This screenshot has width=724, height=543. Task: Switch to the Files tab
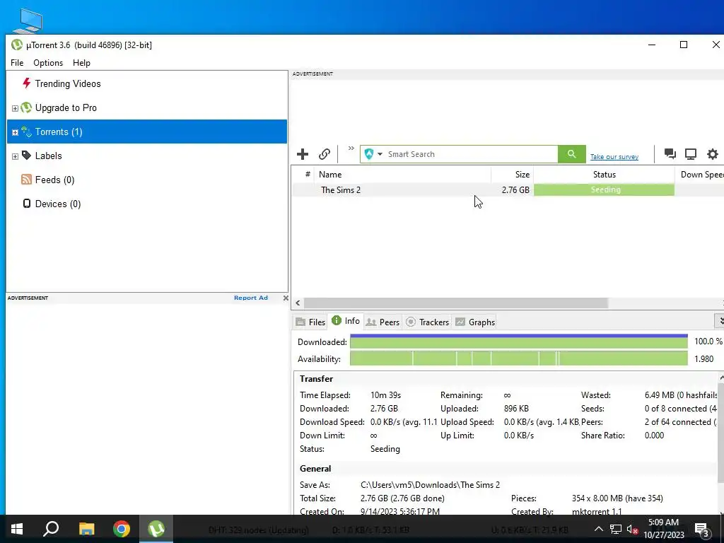click(311, 322)
